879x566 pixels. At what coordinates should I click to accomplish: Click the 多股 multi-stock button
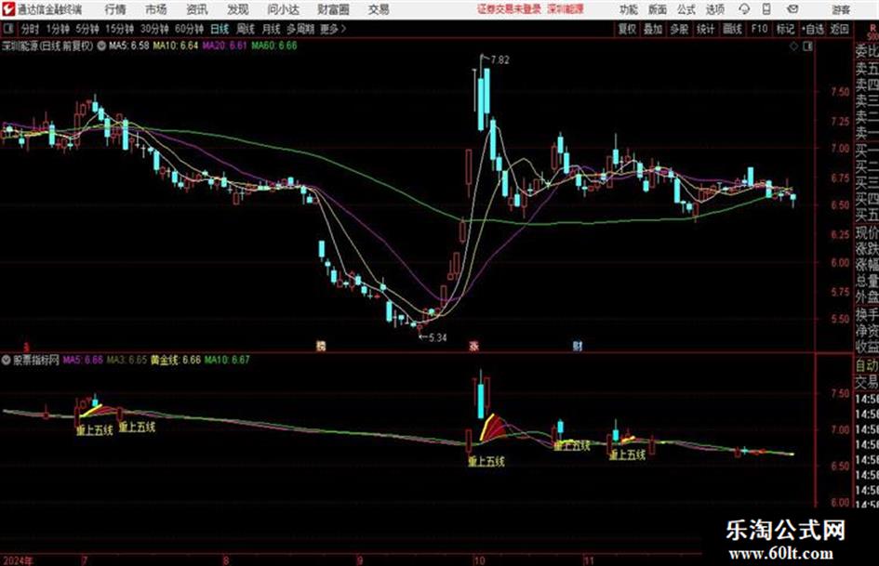tap(679, 29)
